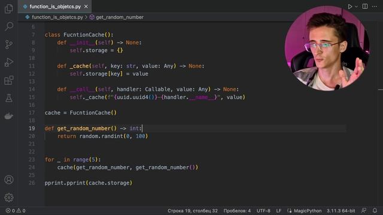Split the editor to the right

point(365,7)
